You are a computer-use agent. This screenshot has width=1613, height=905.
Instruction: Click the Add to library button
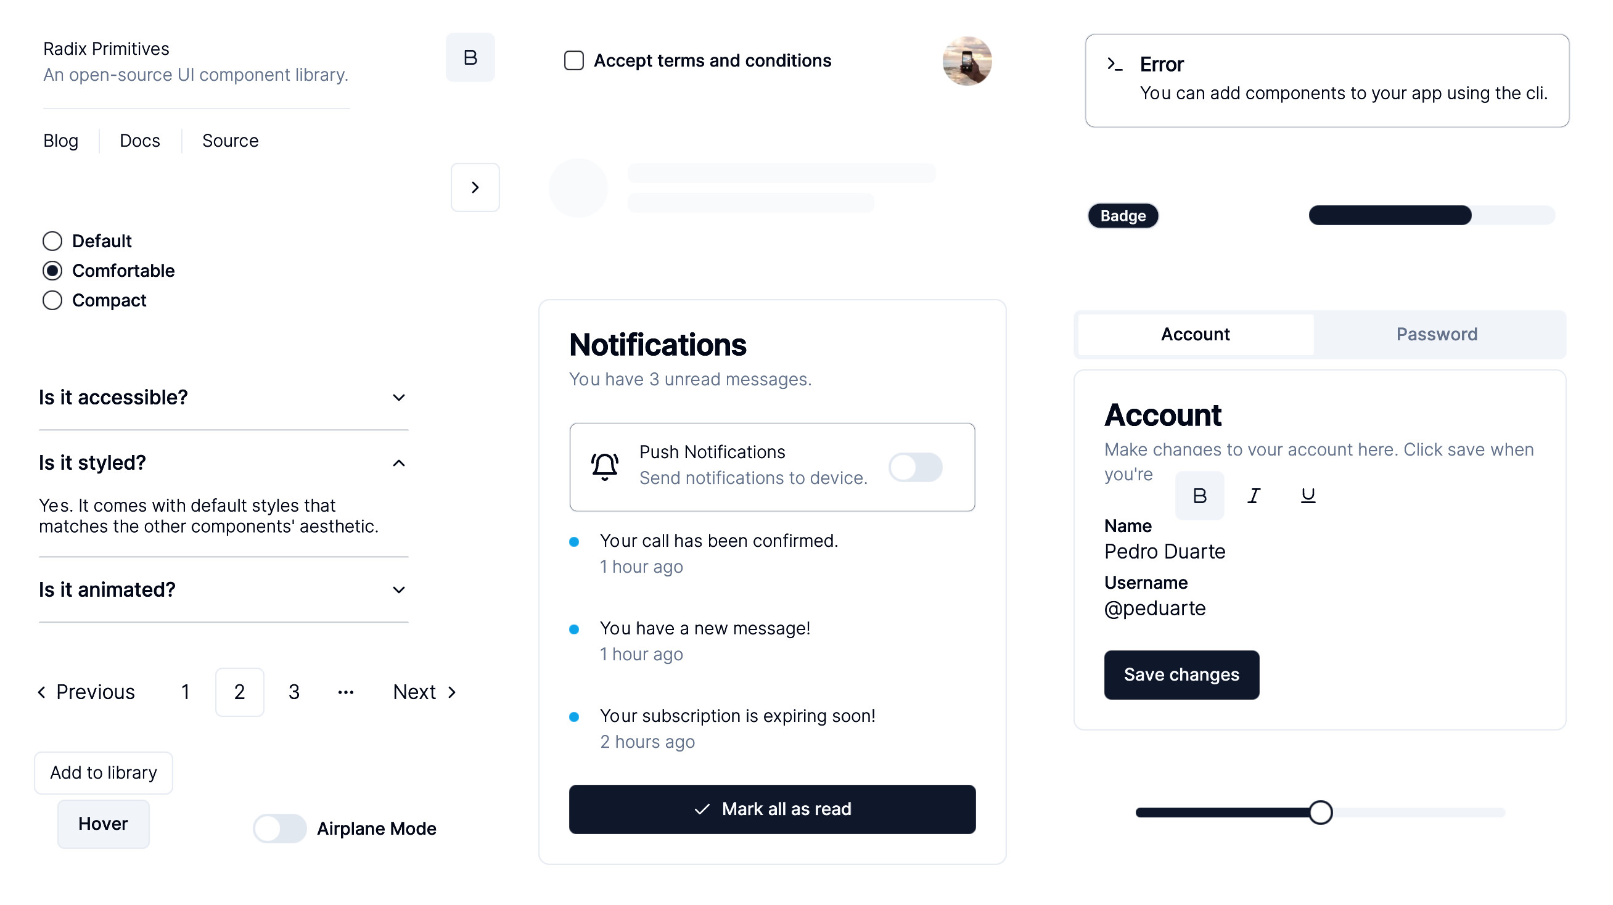point(104,772)
